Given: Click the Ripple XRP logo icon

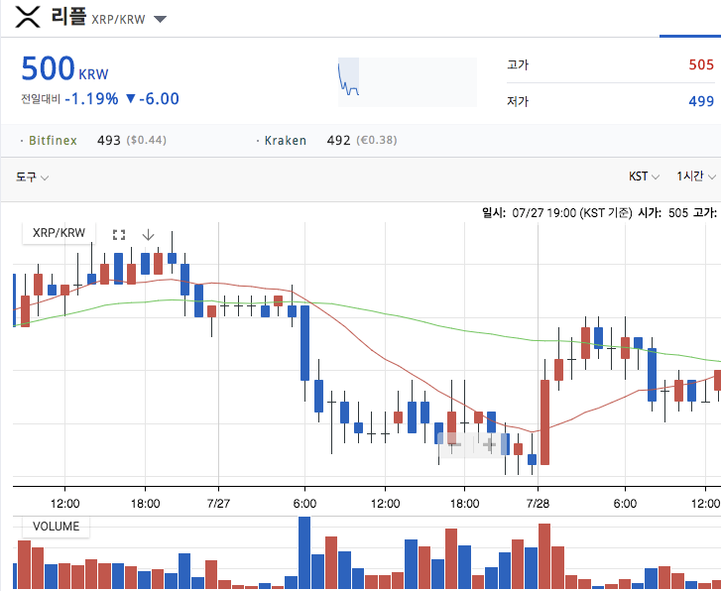Looking at the screenshot, I should [28, 17].
